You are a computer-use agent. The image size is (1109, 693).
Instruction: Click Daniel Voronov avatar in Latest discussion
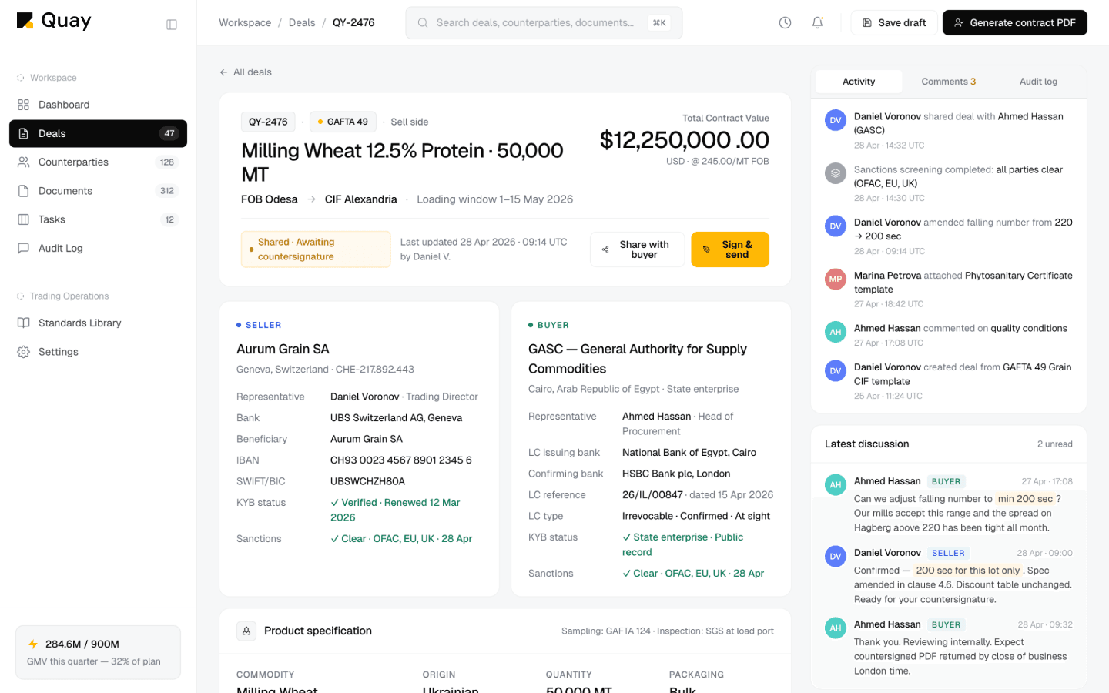point(836,556)
